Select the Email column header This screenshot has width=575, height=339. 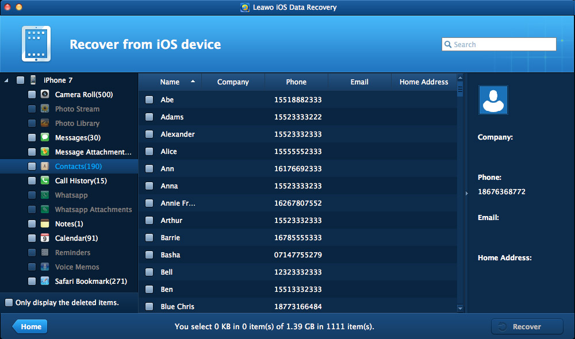click(x=359, y=82)
